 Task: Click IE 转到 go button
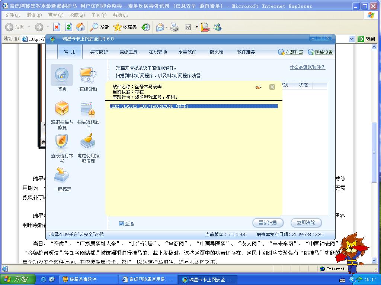(366, 39)
